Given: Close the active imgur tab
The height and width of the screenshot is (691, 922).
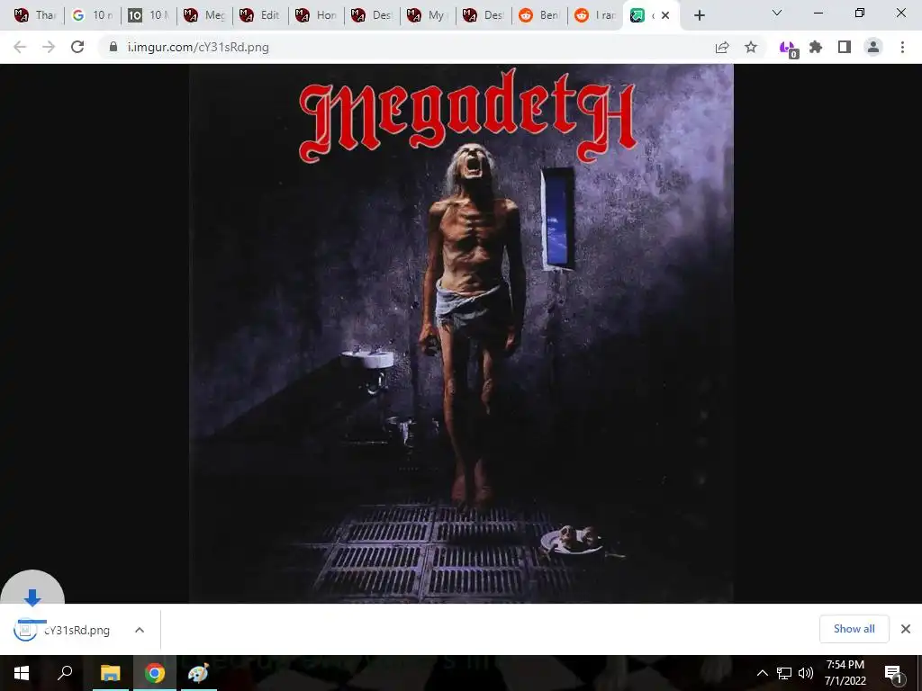Looking at the screenshot, I should (665, 15).
